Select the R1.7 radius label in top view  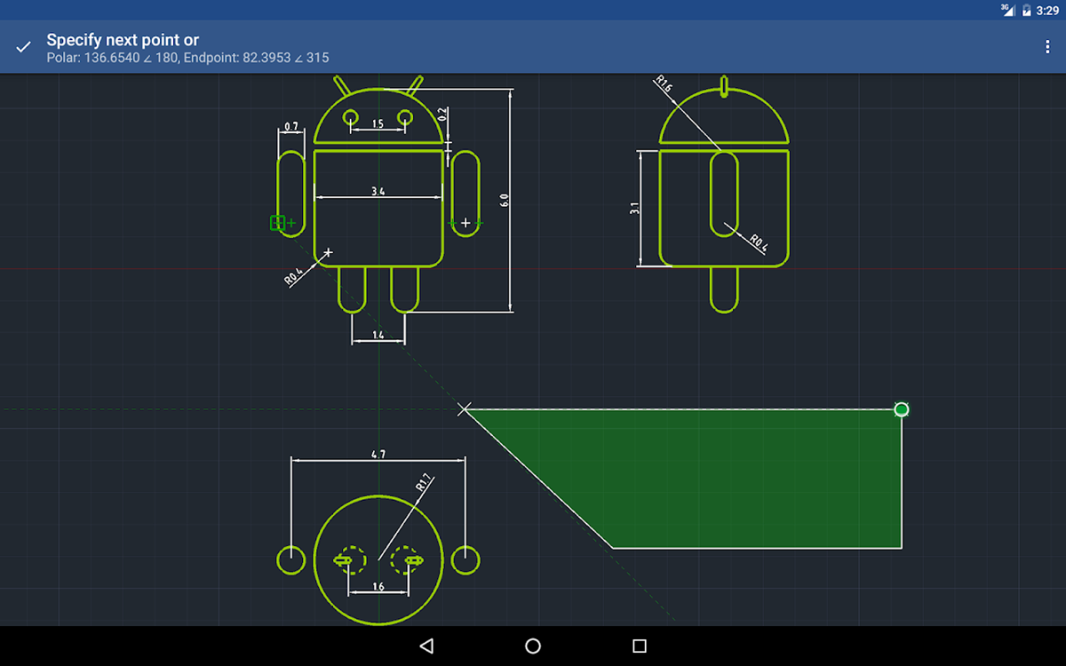coord(423,483)
